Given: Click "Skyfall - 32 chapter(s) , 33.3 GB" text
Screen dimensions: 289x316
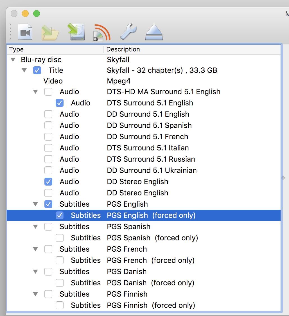Looking at the screenshot, I should point(162,70).
